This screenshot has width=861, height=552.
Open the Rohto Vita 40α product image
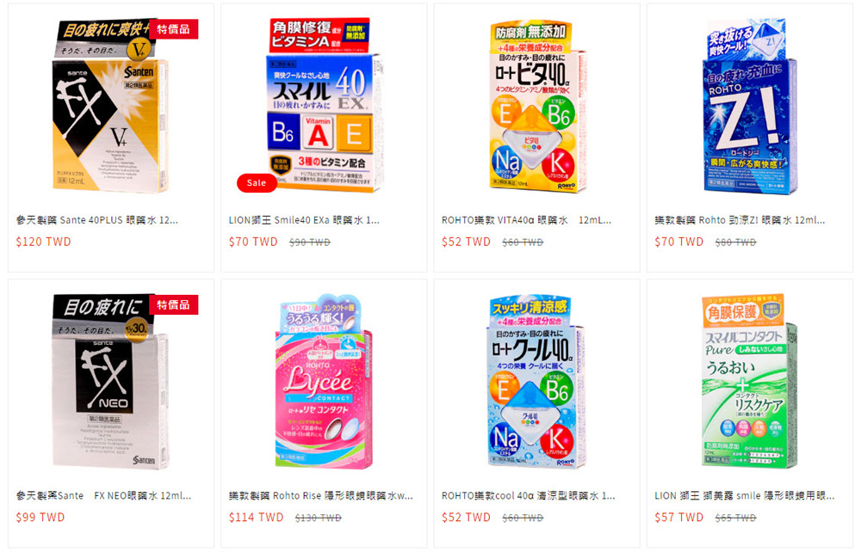pos(536,107)
